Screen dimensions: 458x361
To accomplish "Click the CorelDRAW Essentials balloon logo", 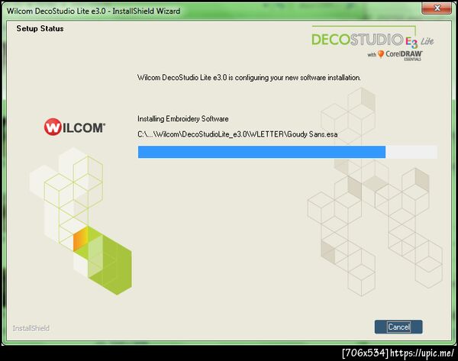I will click(381, 54).
